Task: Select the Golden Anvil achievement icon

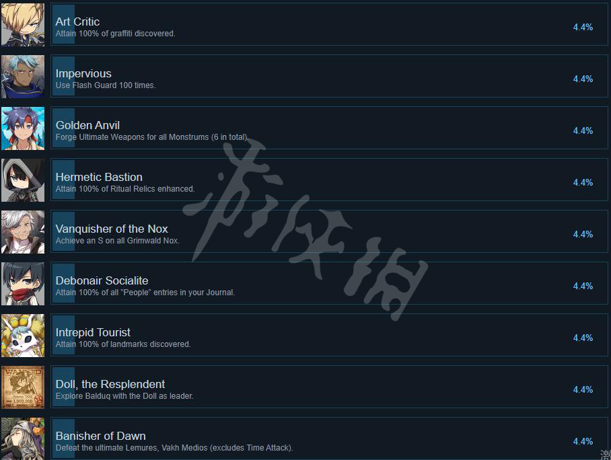Action: click(x=23, y=128)
